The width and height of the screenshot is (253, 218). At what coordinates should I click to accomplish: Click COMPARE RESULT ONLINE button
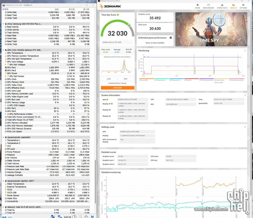click(117, 83)
